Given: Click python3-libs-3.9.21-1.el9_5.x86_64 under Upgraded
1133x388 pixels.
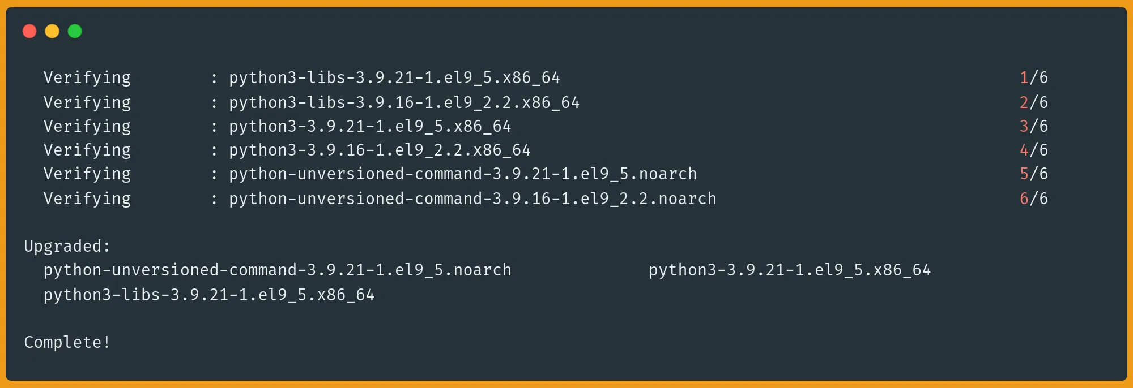Looking at the screenshot, I should click(209, 295).
